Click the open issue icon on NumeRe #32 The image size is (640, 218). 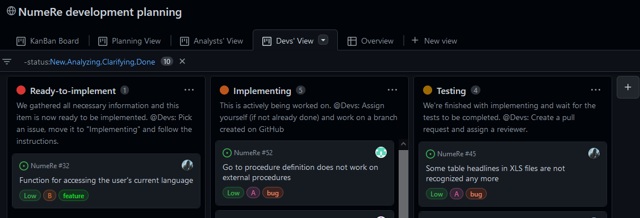point(24,165)
